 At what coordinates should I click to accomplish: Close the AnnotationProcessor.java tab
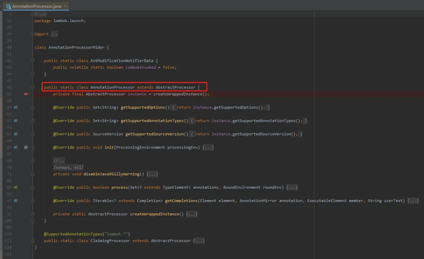tap(65, 6)
